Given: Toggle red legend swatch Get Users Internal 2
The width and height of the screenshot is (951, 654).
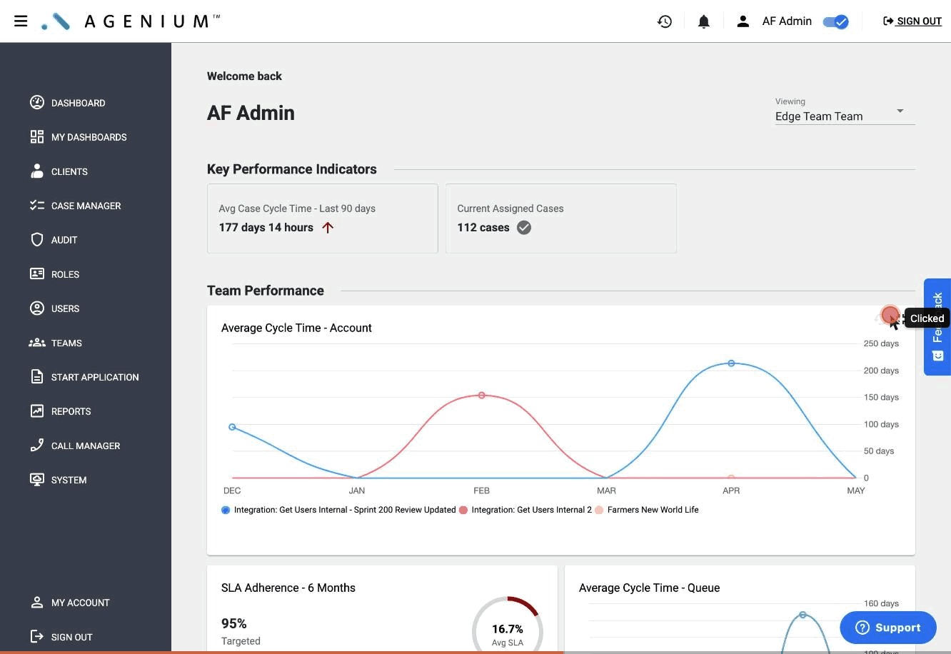Looking at the screenshot, I should (x=463, y=510).
